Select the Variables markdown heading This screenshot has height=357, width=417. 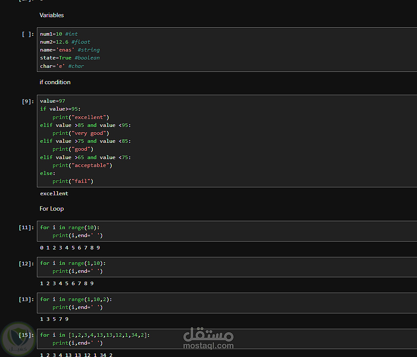point(51,15)
